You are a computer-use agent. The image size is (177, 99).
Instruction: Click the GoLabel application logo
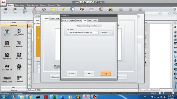pos(4,2)
